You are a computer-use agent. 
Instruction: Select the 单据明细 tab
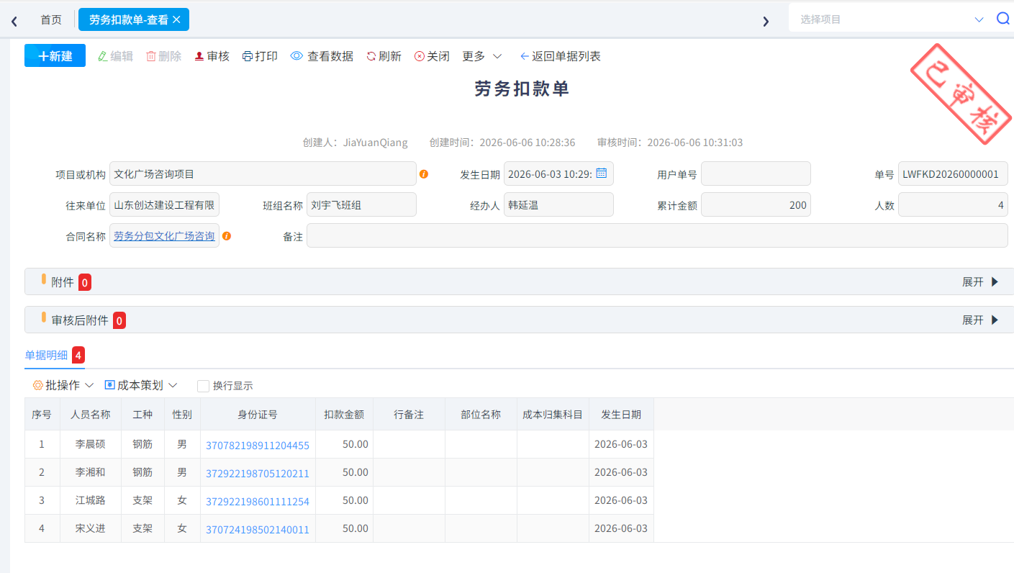click(46, 355)
